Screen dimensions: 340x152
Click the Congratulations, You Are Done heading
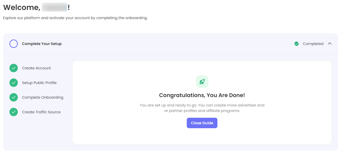[202, 95]
